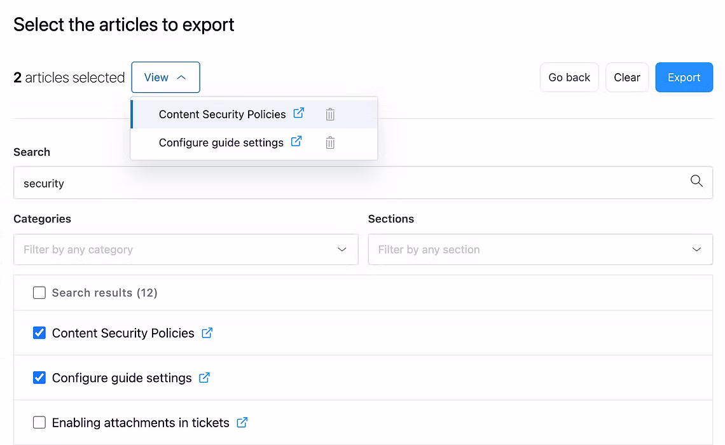
Task: Open Configure guide settings link in selected dropdown
Action: (296, 141)
